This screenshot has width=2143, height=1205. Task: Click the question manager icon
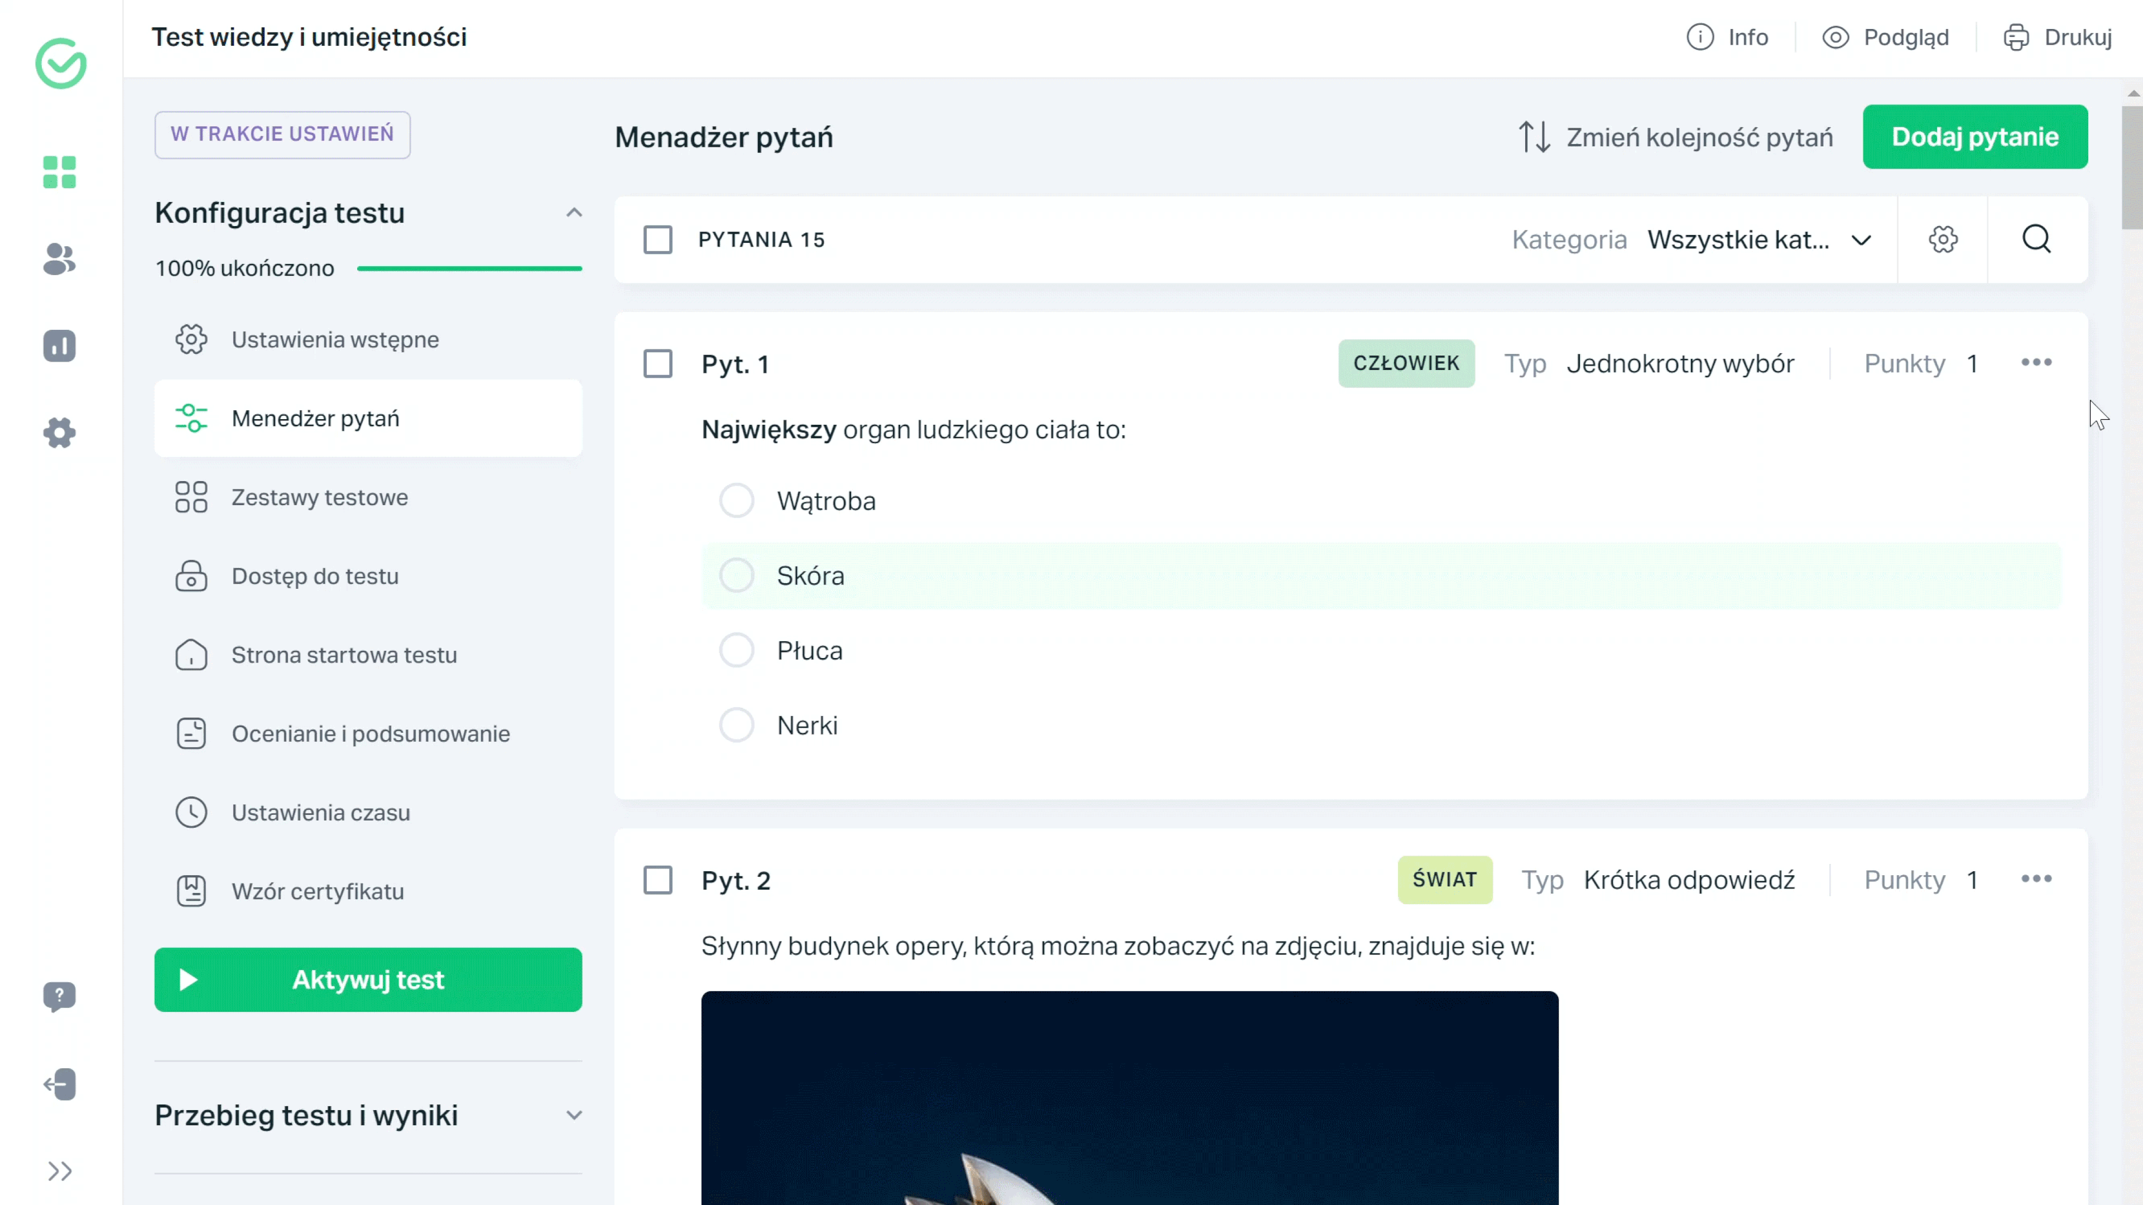click(x=191, y=418)
